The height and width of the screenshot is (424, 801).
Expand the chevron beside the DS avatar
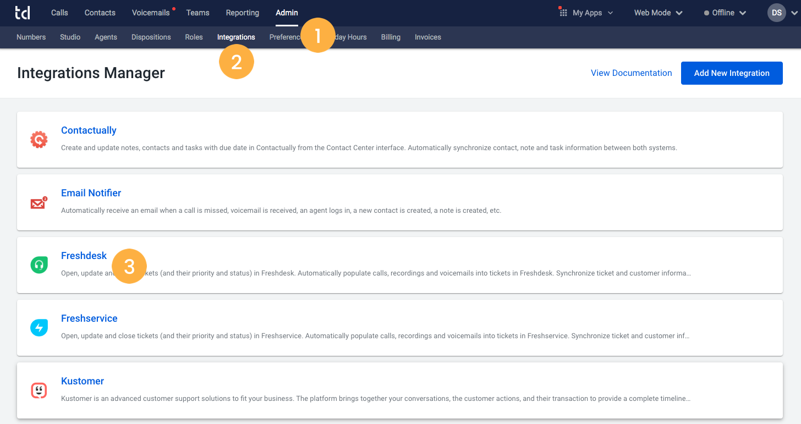(794, 13)
